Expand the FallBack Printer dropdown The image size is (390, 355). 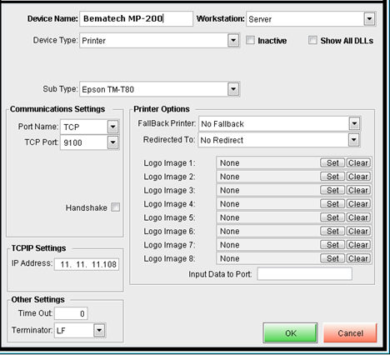pyautogui.click(x=280, y=123)
